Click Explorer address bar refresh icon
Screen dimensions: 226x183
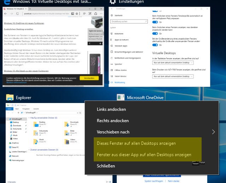click(x=80, y=113)
